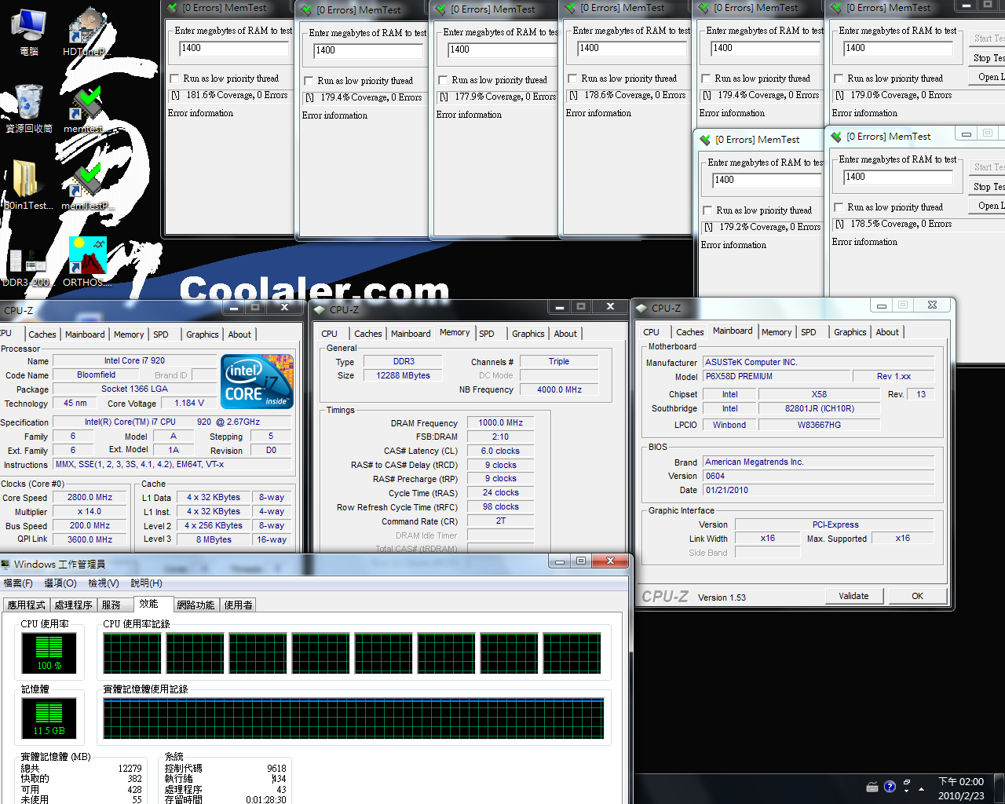Click title icon of 179.0% coverage MemTest window
The image size is (1005, 804).
(x=837, y=8)
